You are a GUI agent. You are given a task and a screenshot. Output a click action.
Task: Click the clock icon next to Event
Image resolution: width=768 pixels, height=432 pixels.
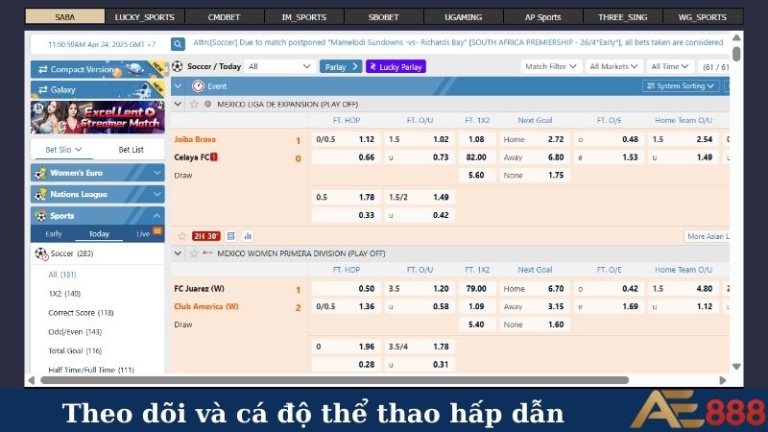pyautogui.click(x=198, y=86)
